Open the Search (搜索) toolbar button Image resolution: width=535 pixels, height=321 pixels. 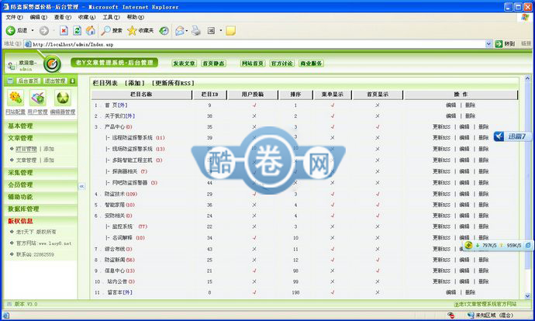coord(111,31)
